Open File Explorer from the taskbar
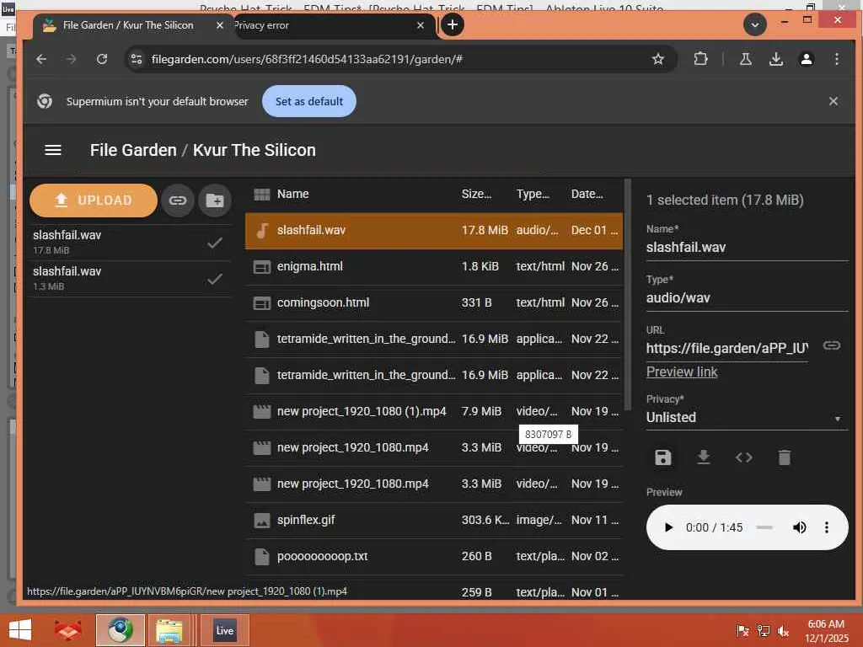863x647 pixels. tap(169, 630)
